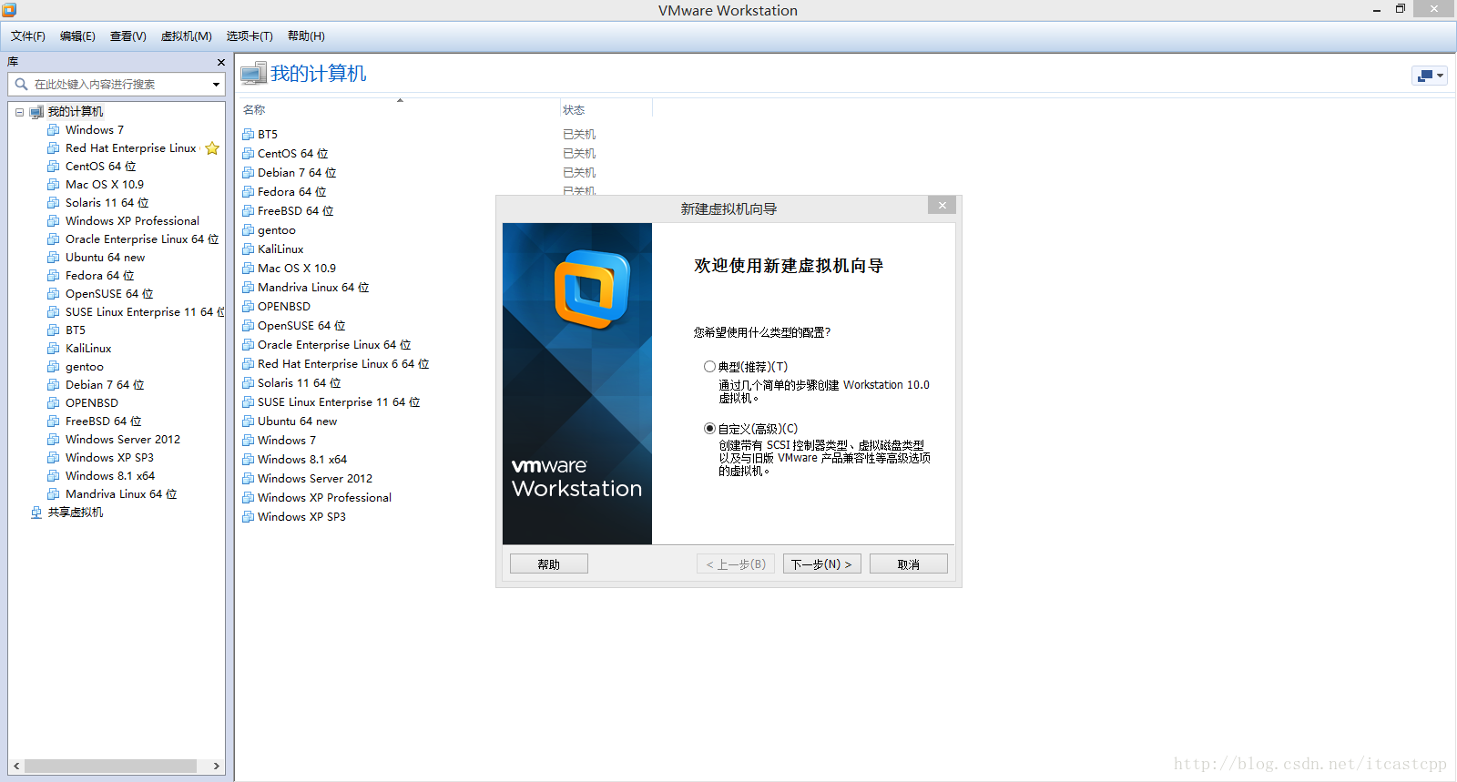Select the Custom (自定义) configuration radio button
The height and width of the screenshot is (782, 1457).
(x=709, y=429)
